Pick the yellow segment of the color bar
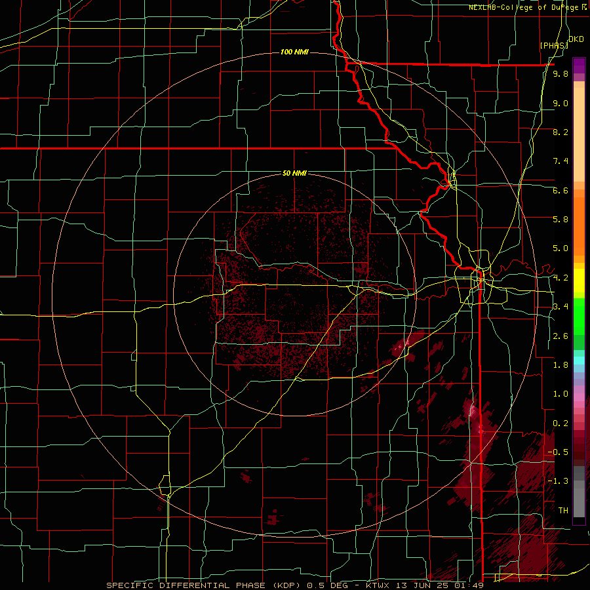 pyautogui.click(x=579, y=281)
